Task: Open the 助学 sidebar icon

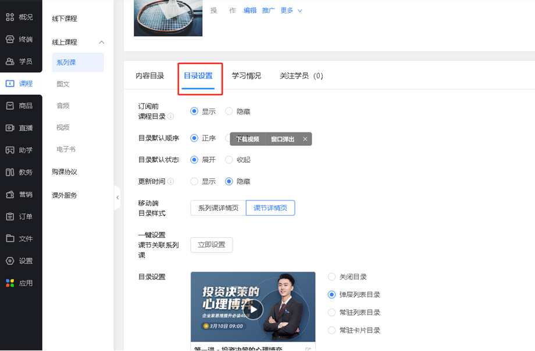Action: 10,150
